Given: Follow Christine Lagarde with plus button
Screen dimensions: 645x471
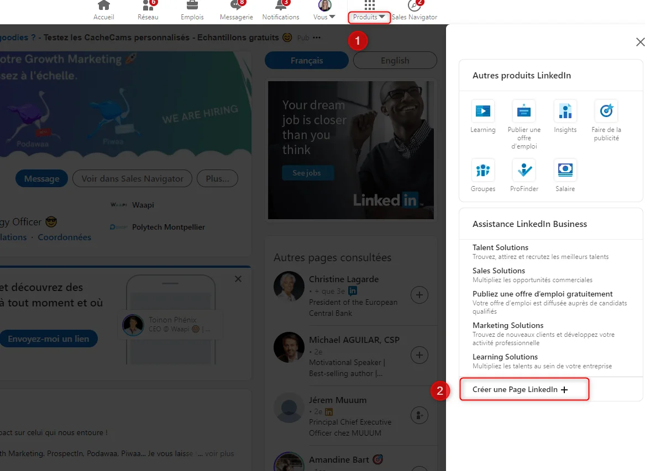Looking at the screenshot, I should 419,295.
